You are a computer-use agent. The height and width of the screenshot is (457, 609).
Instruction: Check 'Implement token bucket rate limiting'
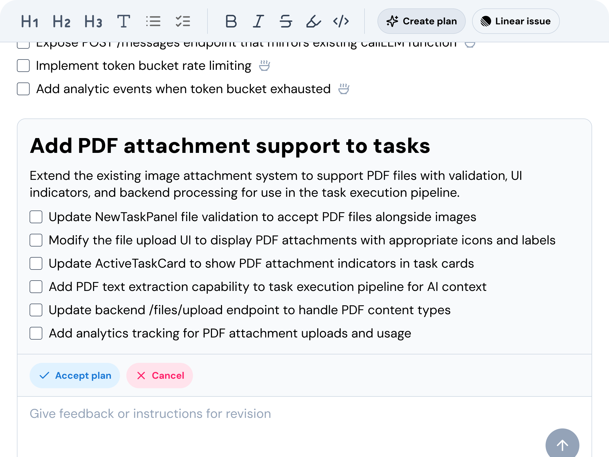pyautogui.click(x=24, y=66)
